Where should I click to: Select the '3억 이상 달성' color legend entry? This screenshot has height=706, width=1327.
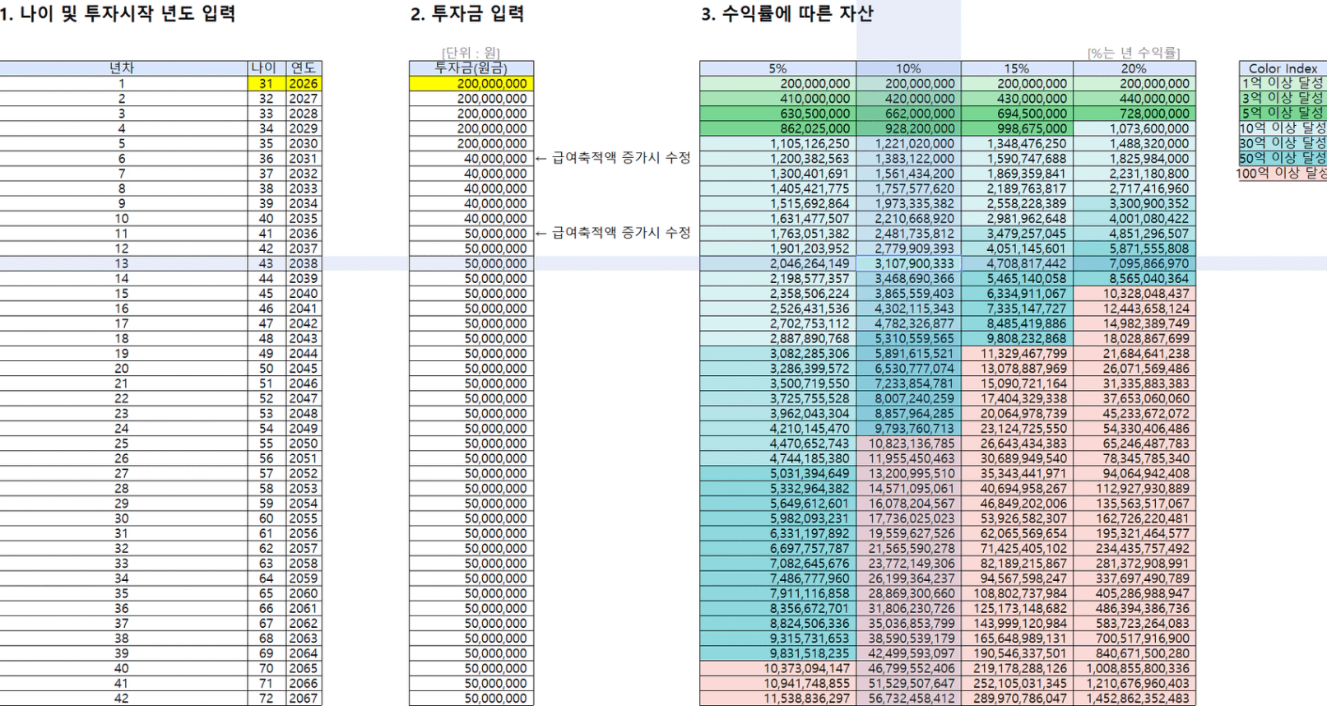pos(1283,98)
